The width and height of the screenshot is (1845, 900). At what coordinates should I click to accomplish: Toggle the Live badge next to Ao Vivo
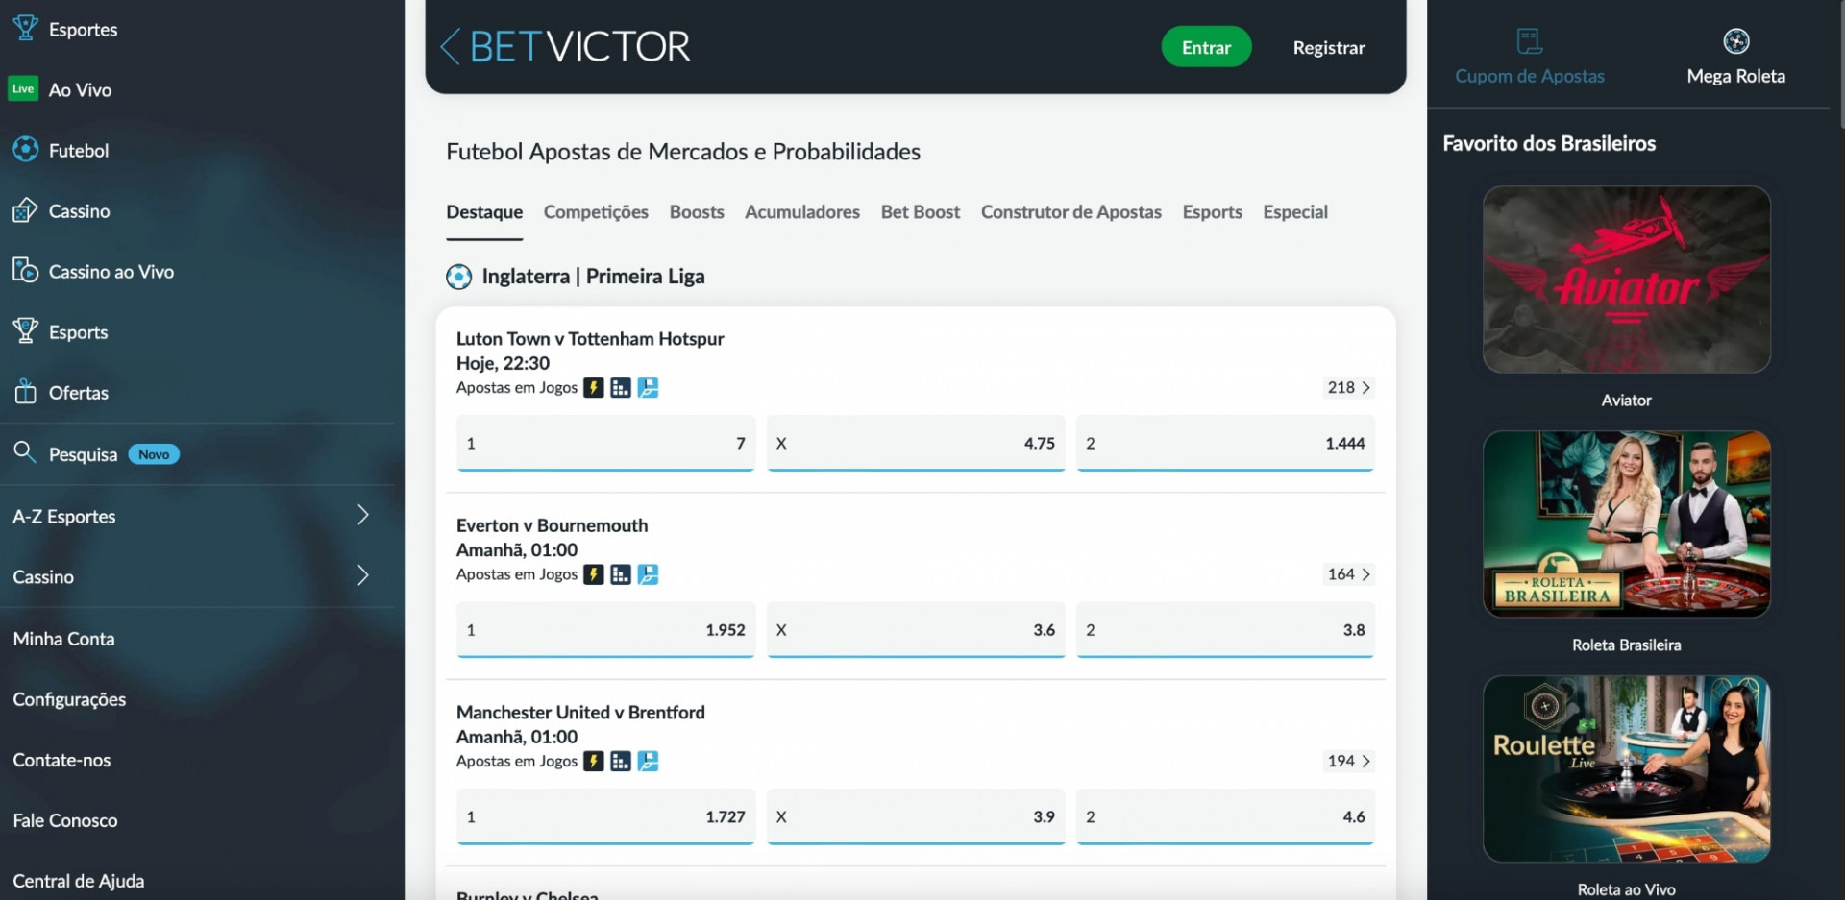(x=23, y=88)
